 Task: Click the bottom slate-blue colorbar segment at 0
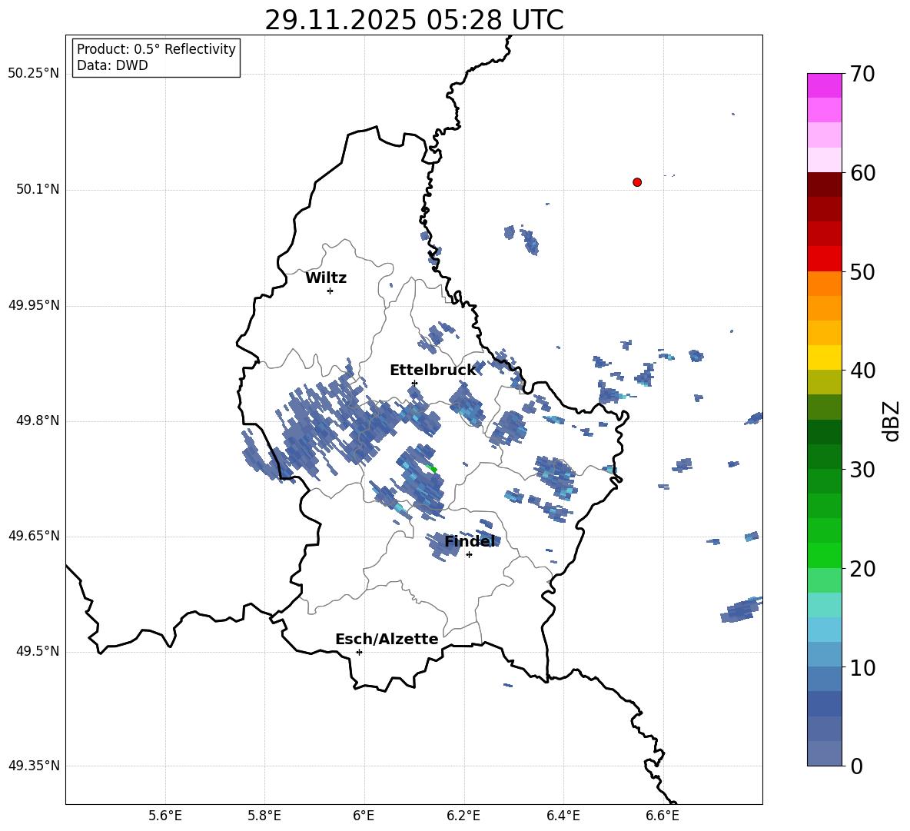tap(825, 753)
